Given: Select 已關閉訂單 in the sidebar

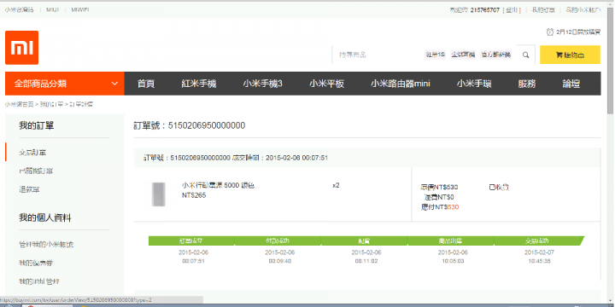Looking at the screenshot, I should (x=36, y=171).
